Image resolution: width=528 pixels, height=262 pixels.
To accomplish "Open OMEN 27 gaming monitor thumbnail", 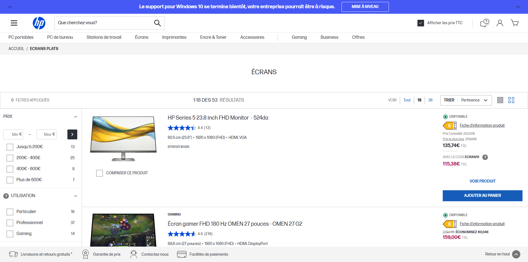I will coord(123,230).
